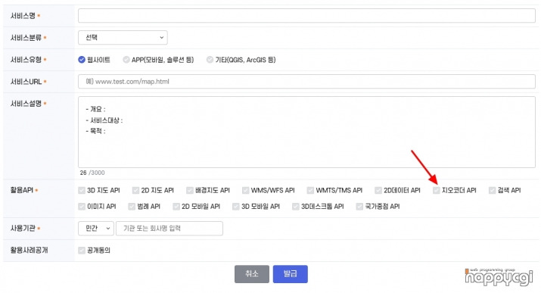Screen dimensions: 541x293
Task: Check the 3D 지도 API checkbox
Action: 82,190
